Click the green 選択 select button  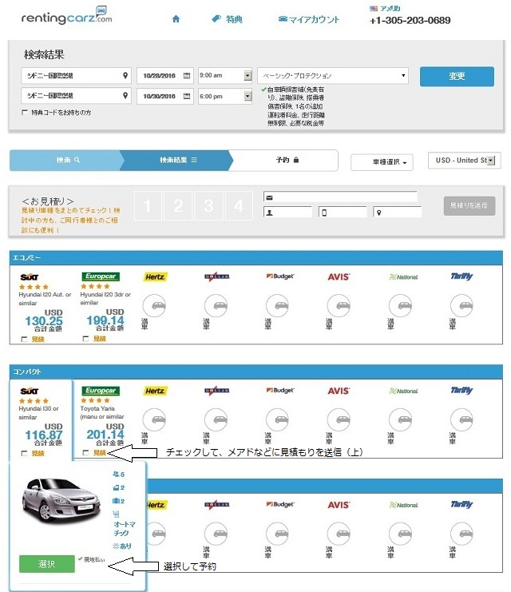pos(47,564)
